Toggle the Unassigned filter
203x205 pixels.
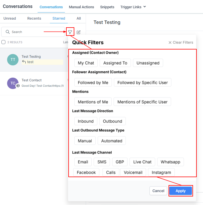[148, 63]
